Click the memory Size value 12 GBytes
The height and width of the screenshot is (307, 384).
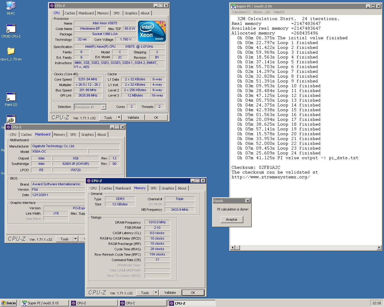(120, 204)
